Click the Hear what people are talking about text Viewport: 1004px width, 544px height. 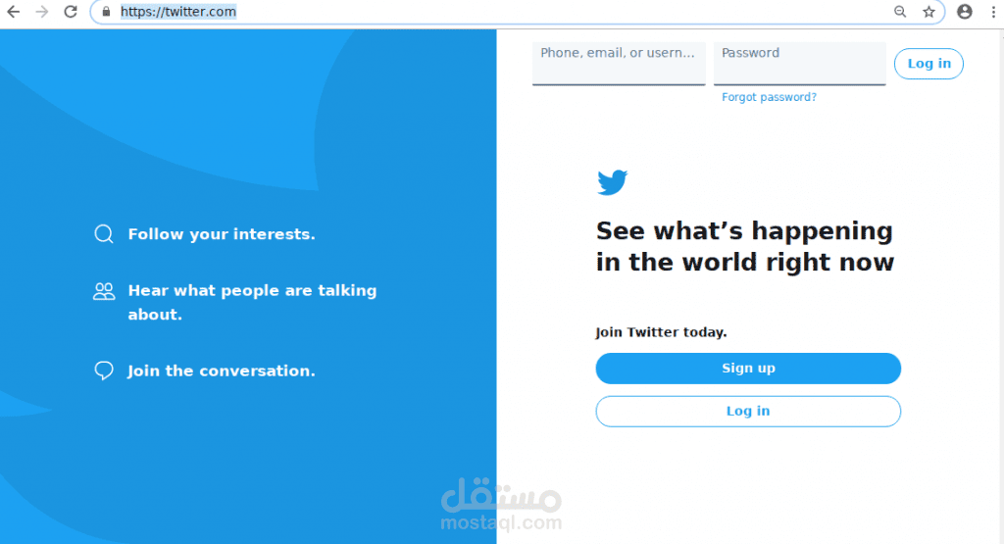pos(252,302)
